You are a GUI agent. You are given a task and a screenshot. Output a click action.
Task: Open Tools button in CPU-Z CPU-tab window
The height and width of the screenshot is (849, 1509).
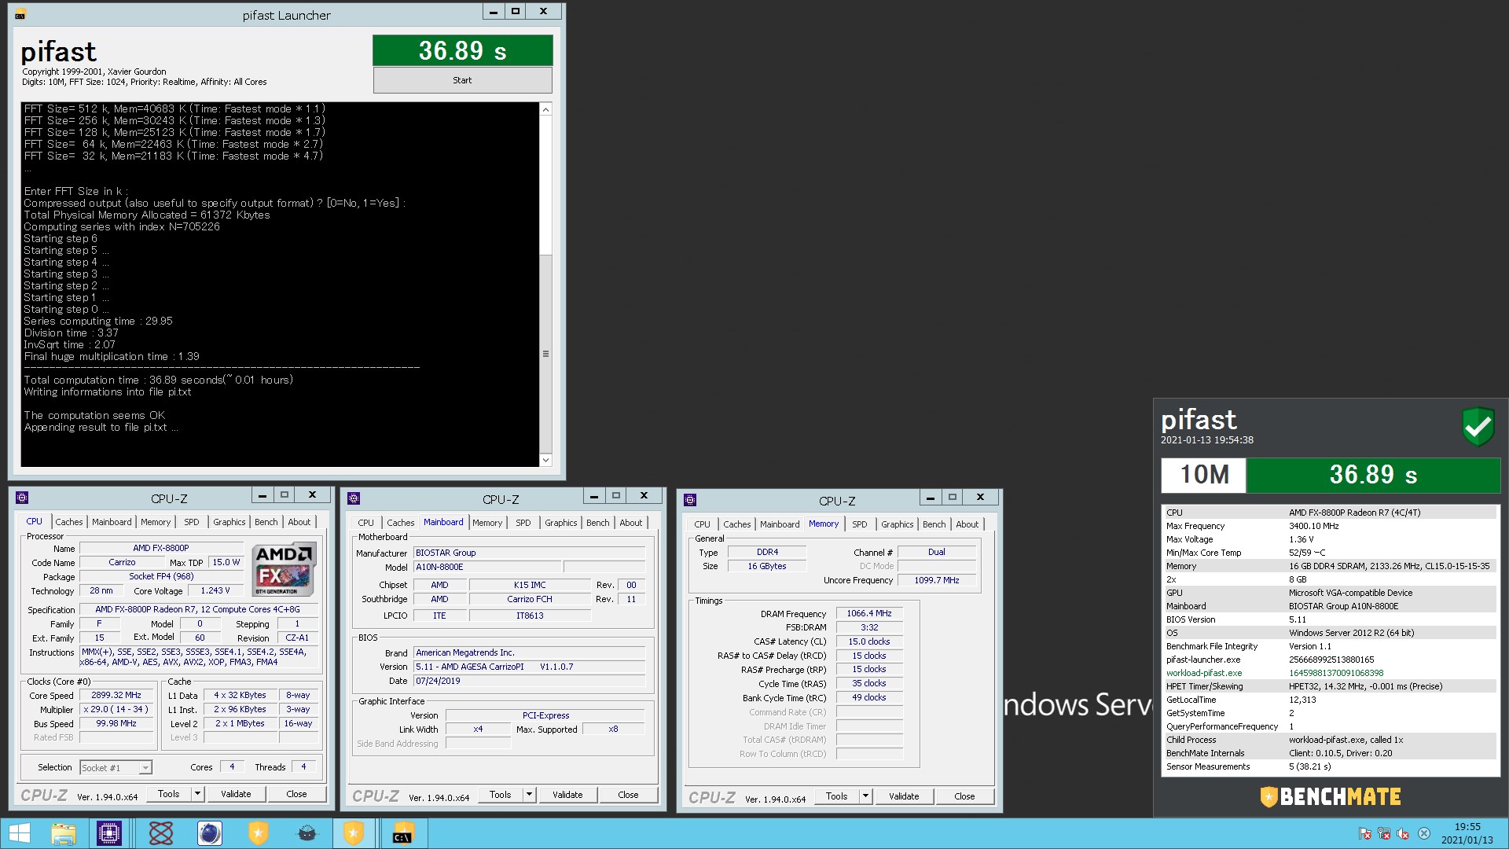168,794
